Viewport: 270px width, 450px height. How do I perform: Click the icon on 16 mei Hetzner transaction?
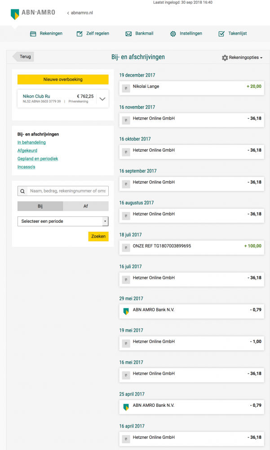126,375
